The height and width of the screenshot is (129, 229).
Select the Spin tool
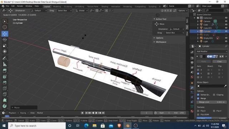click(x=5, y=106)
